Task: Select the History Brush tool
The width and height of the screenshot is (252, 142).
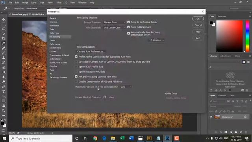Action: [x=4, y=63]
